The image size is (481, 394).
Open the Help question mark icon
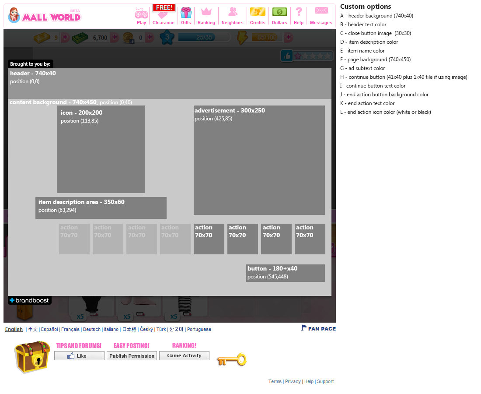pos(299,12)
